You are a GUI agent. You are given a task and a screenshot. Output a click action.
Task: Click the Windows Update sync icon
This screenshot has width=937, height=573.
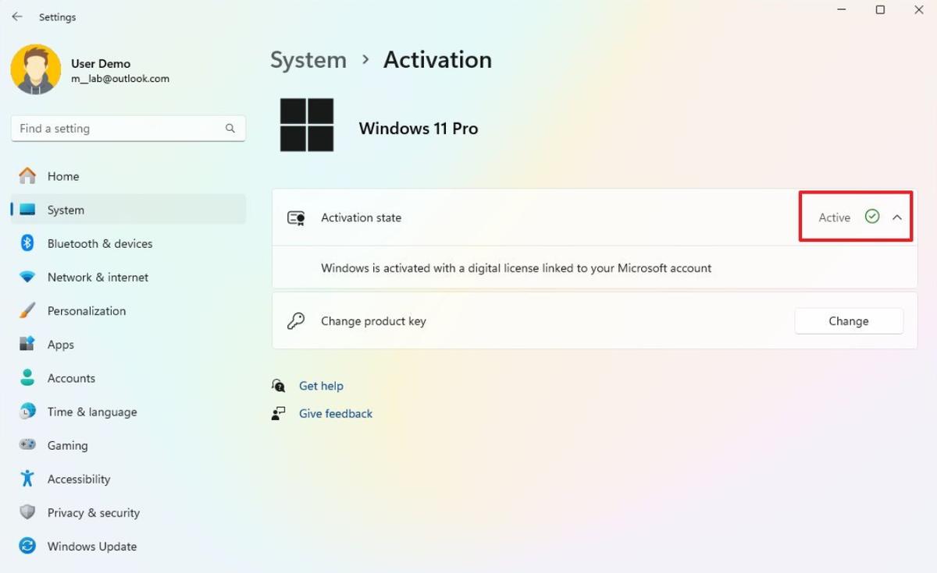[x=27, y=546]
